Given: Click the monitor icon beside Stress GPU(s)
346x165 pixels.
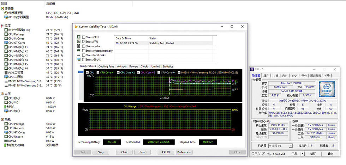Looking at the screenshot, I should 78,60.
